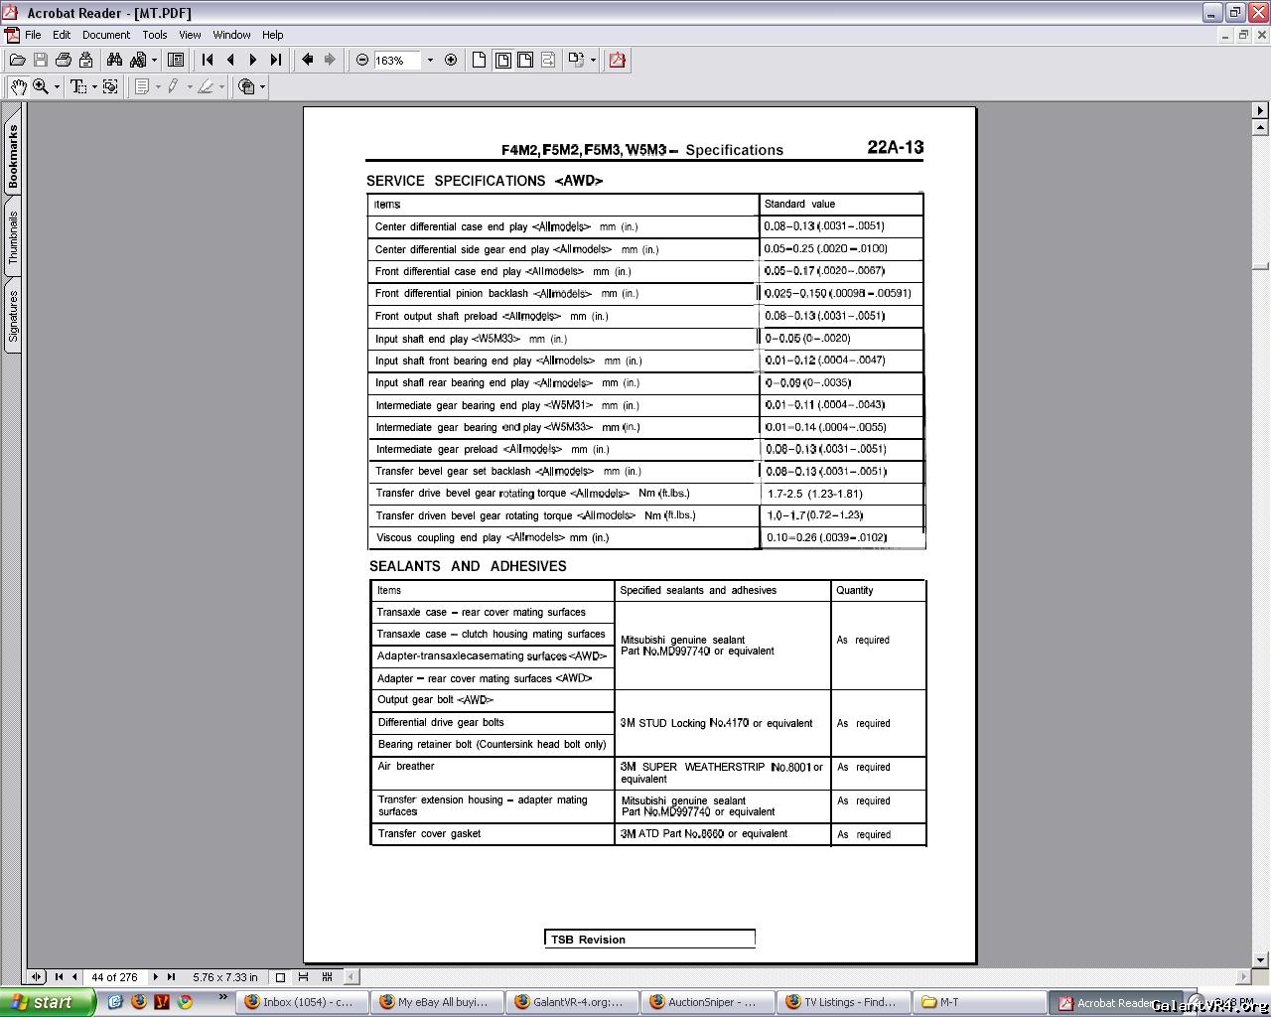Click the Email document icon

pyautogui.click(x=84, y=61)
